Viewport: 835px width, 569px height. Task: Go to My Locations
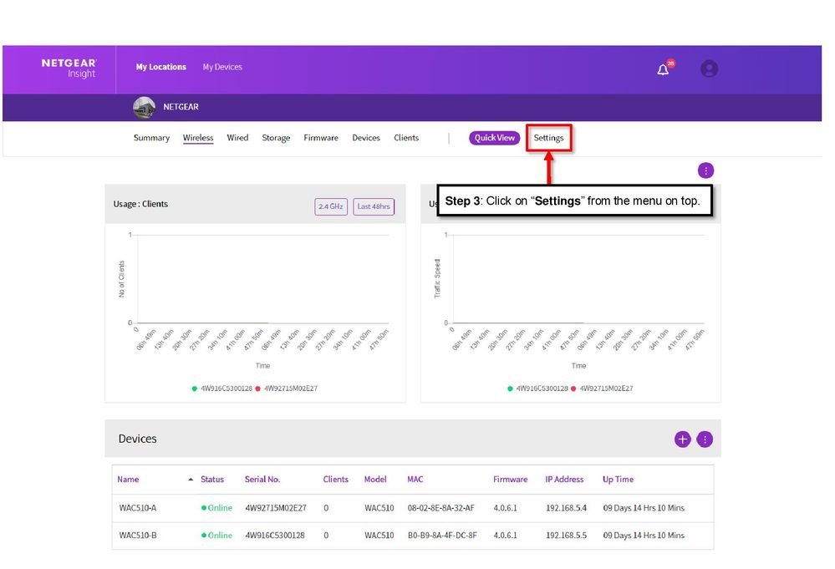coord(160,67)
